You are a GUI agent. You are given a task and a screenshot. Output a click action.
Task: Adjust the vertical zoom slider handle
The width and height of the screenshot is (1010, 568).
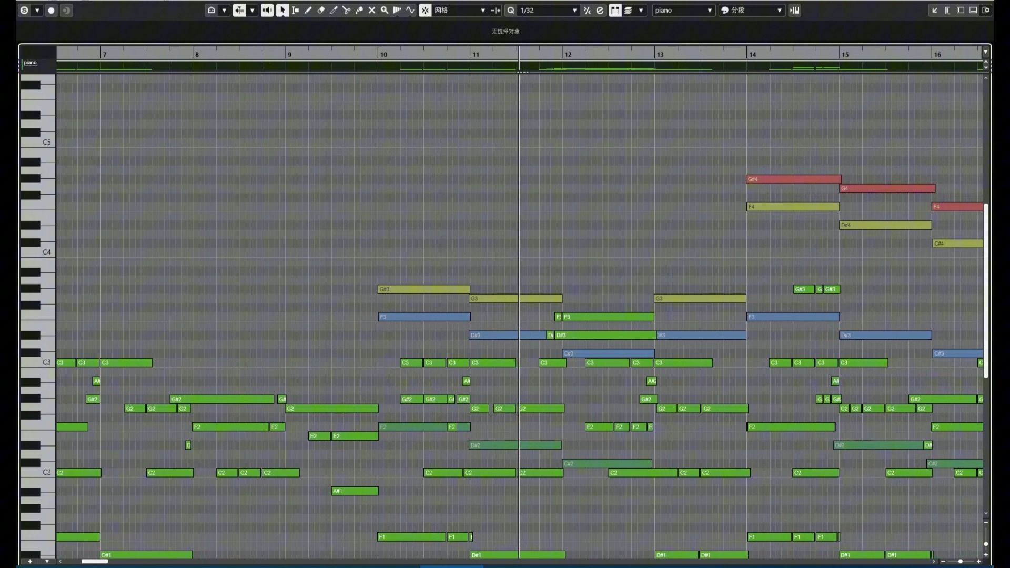pos(986,544)
